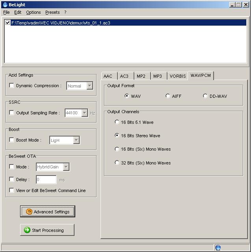251x252 pixels.
Task: Choose 16 Bits (Six) Mono Waves
Action: [x=117, y=149]
